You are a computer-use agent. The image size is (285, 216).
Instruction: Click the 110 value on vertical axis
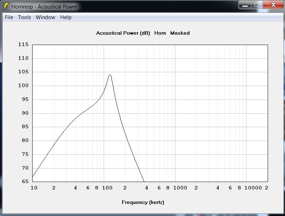tap(23, 58)
